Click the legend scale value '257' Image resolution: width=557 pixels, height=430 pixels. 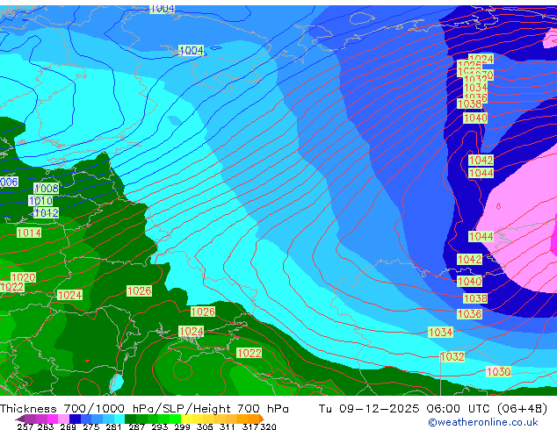tap(25, 426)
